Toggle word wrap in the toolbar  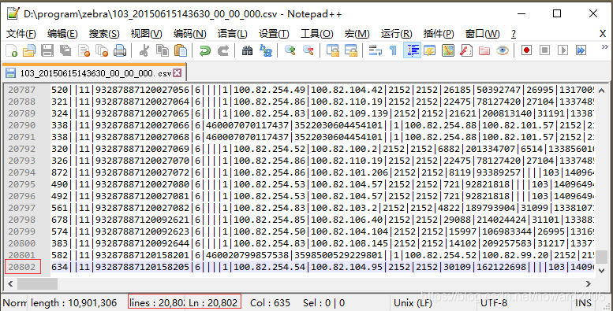376,50
